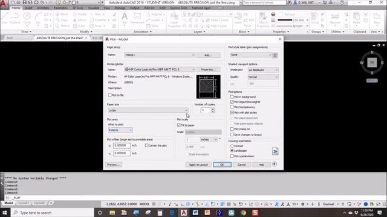Open Layer Properties in the Layers panel
This screenshot has width=387, height=217.
tap(174, 19)
